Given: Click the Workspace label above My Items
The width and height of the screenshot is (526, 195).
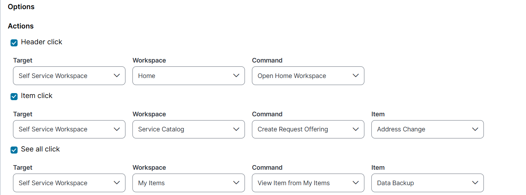Looking at the screenshot, I should [149, 168].
